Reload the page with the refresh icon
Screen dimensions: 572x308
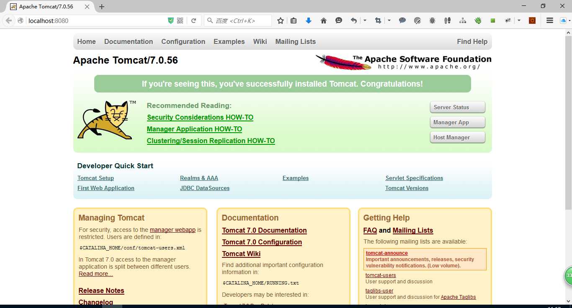click(x=194, y=21)
